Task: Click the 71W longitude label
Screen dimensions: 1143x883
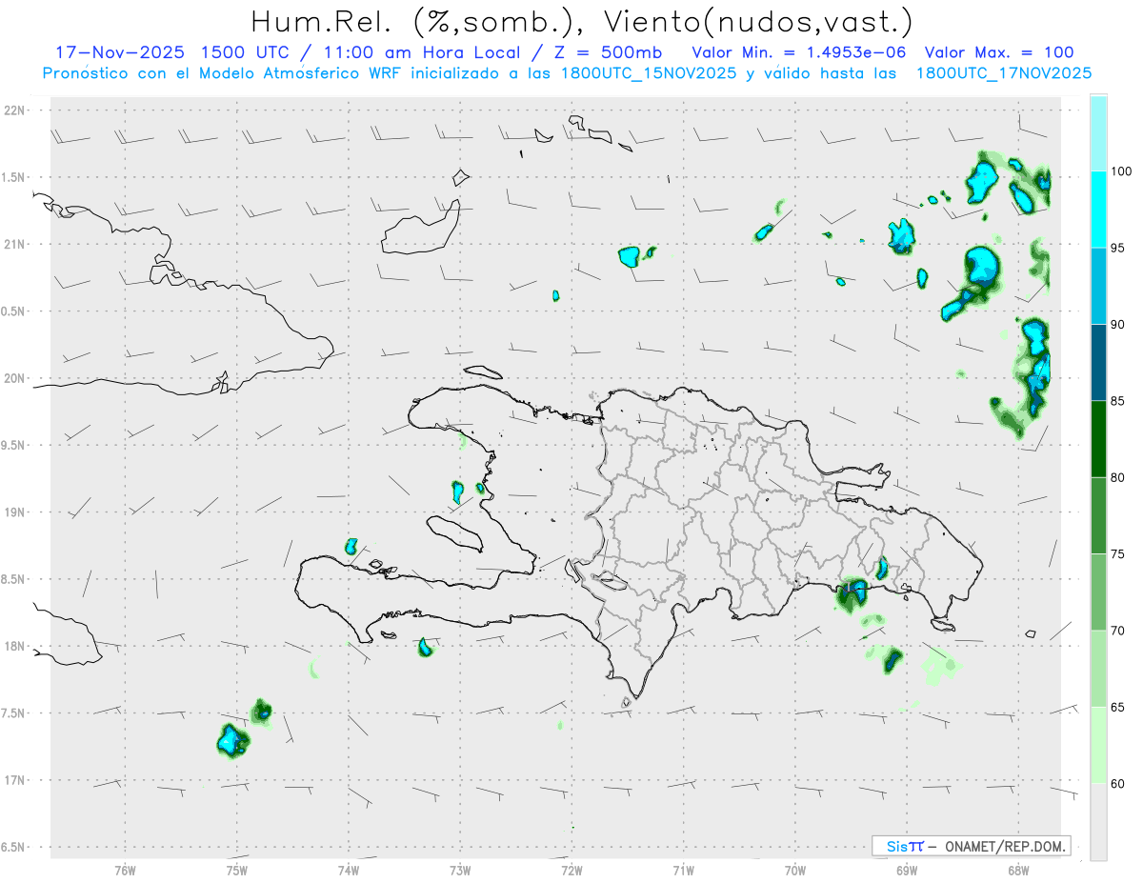Action: point(683,870)
